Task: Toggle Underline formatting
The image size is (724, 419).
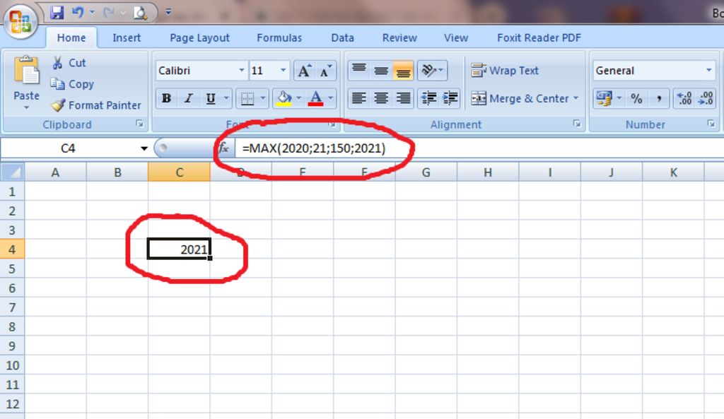Action: [x=211, y=98]
